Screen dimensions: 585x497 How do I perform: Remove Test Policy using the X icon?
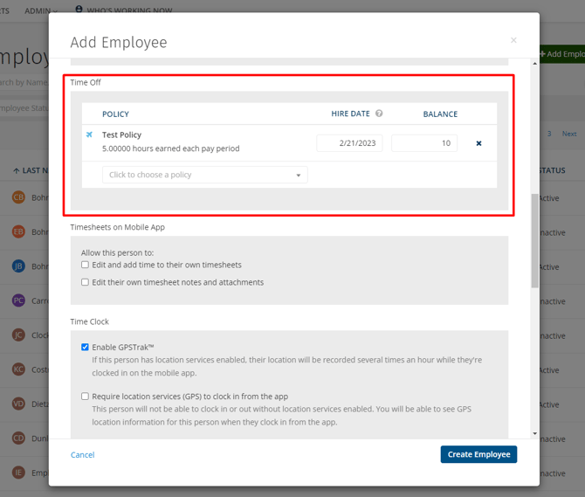[x=478, y=143]
